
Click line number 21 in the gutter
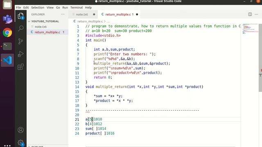(x=77, y=120)
